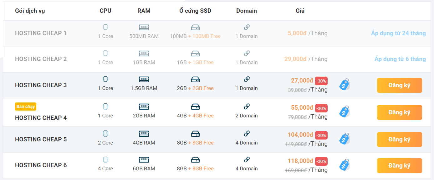Click the '500MB RAM' value
This screenshot has height=180, width=434.
[x=144, y=36]
